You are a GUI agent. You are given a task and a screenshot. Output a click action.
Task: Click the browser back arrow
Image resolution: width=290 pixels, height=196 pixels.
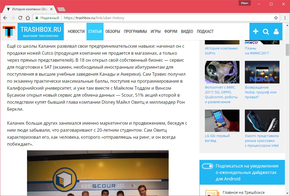pyautogui.click(x=5, y=18)
